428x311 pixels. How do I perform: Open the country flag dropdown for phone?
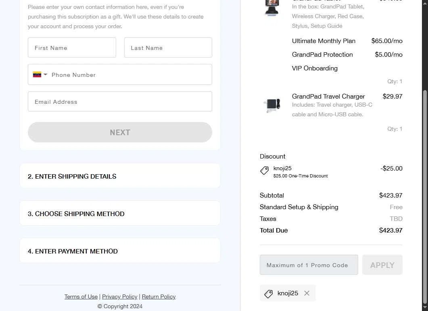[40, 74]
